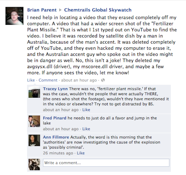This screenshot has height=175, width=186.
Task: Like Fred Pinard's comment
Action: pos(86,129)
